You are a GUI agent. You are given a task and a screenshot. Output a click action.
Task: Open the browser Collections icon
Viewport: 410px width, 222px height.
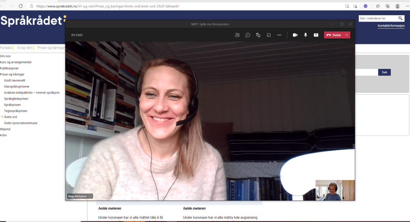coord(388,6)
